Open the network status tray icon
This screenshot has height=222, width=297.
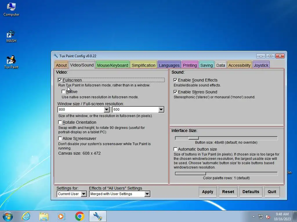click(261, 217)
